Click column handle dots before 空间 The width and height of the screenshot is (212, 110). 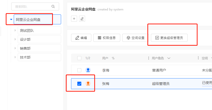[x=198, y=58]
